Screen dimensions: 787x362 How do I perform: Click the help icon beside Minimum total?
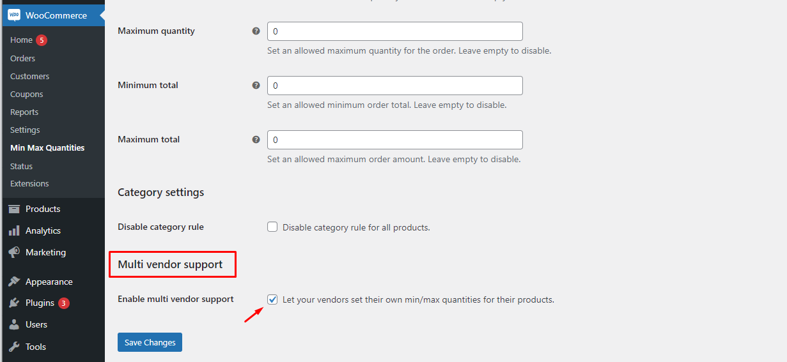pyautogui.click(x=256, y=85)
